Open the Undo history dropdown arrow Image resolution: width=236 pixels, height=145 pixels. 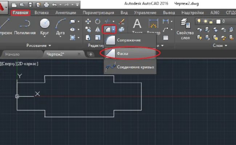[60, 5]
